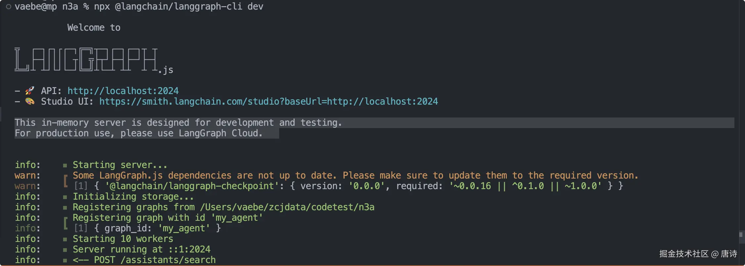Click the /Users/vaebe/zcjdata/codetest/n3a file path
745x266 pixels.
tap(287, 207)
